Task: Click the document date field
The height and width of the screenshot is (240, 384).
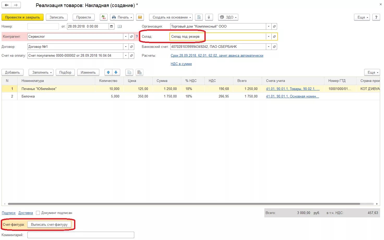Action: [88, 26]
